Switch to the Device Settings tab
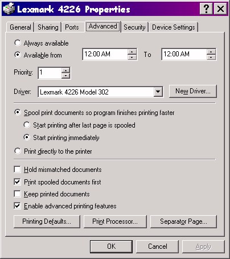Screen dimensions: 230x259 click(174, 27)
